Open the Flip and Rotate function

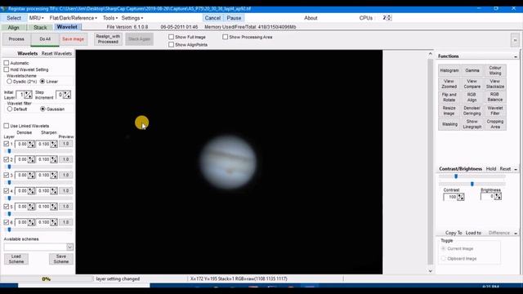coord(449,97)
